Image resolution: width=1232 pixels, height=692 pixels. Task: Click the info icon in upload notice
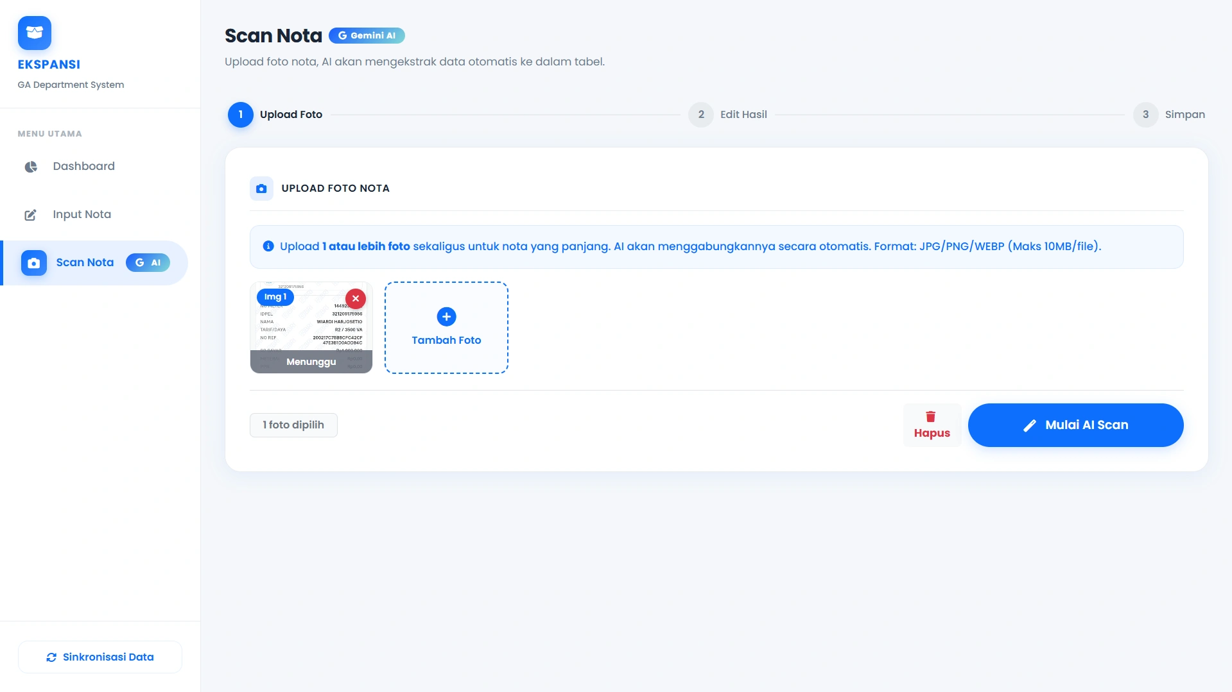pos(268,246)
